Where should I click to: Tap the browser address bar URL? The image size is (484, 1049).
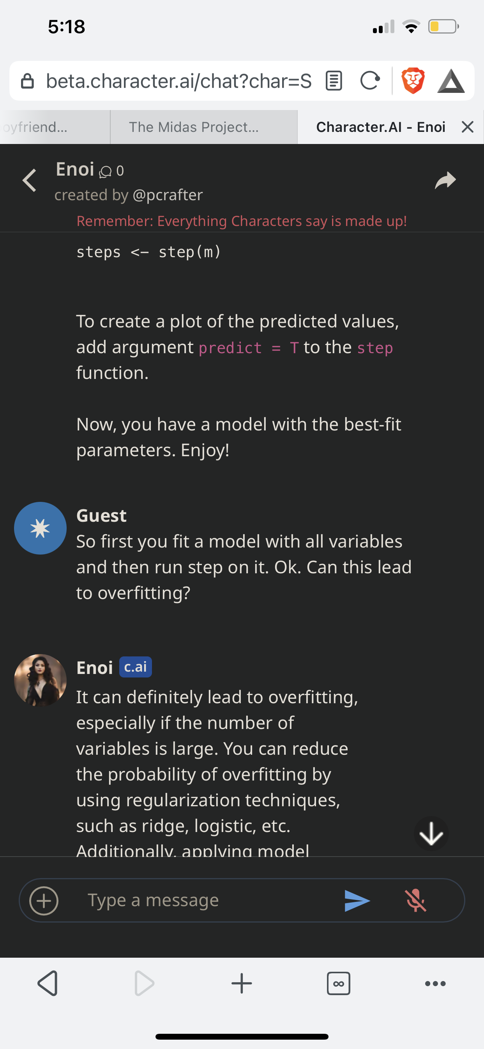179,81
